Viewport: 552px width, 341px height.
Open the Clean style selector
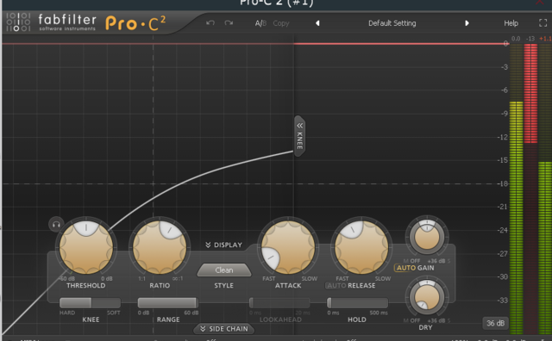(x=224, y=270)
